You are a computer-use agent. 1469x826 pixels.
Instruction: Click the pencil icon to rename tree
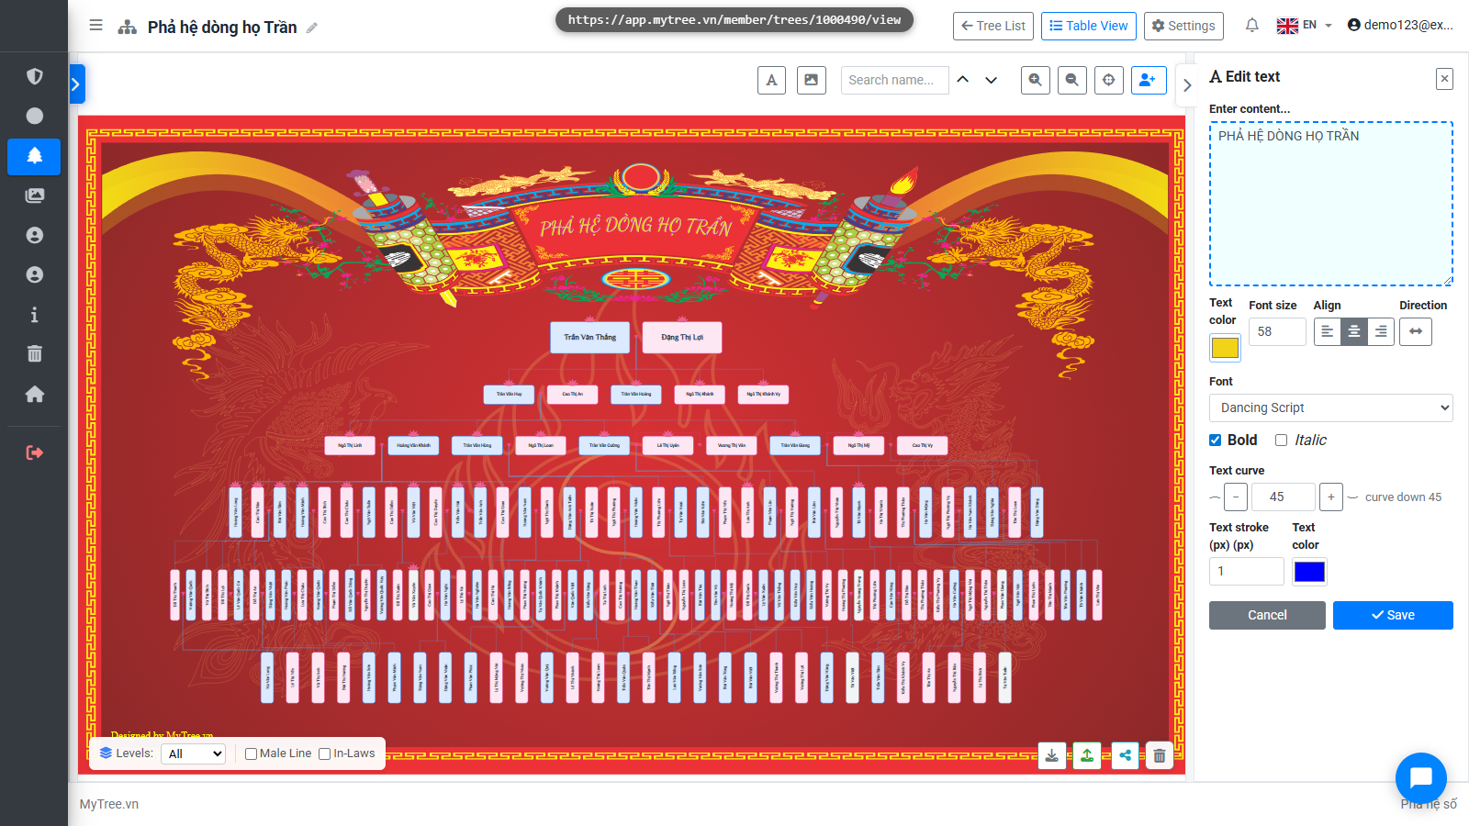312,28
